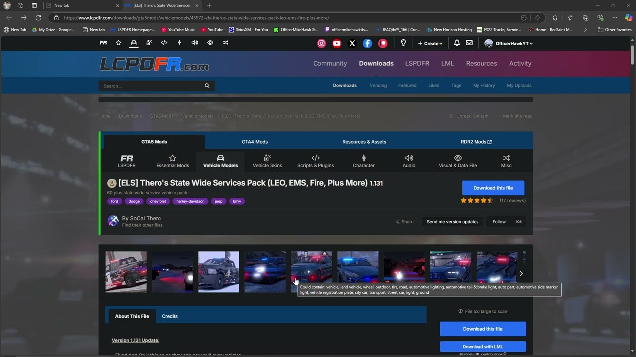Expand OfficerHawkYT account menu
The width and height of the screenshot is (636, 357).
[x=509, y=43]
